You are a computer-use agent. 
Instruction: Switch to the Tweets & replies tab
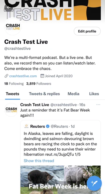click(44, 94)
